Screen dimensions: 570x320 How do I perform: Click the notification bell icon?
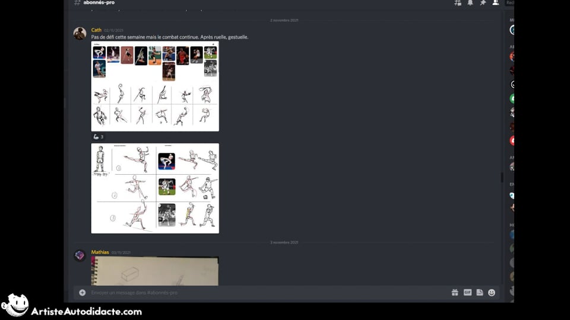(470, 2)
